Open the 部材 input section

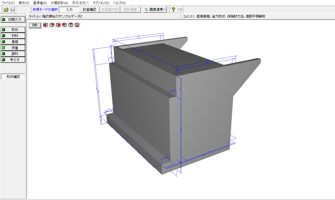tap(13, 54)
